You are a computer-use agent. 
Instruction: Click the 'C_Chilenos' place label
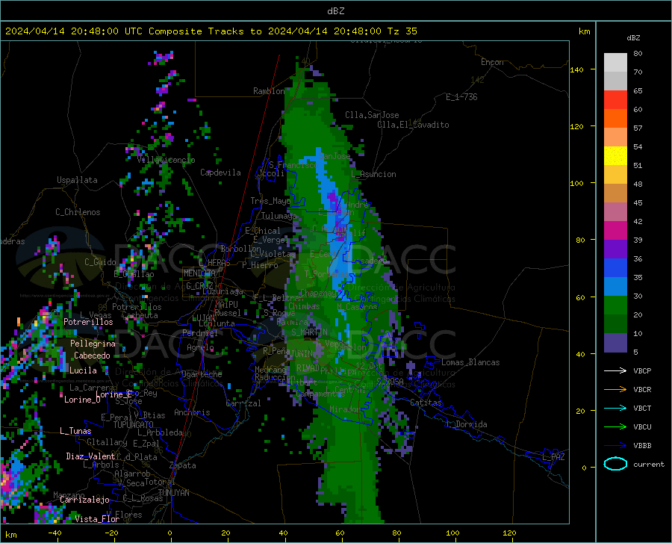(x=78, y=212)
